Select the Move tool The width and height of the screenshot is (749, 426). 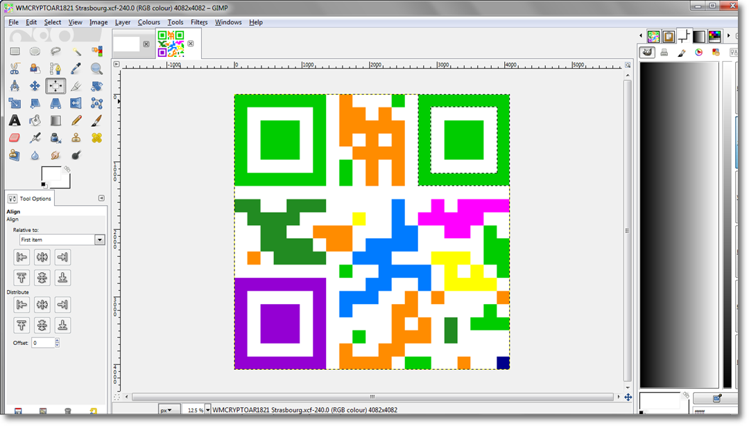[35, 86]
